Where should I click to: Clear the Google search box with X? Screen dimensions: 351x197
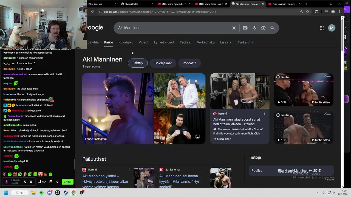[x=234, y=28]
